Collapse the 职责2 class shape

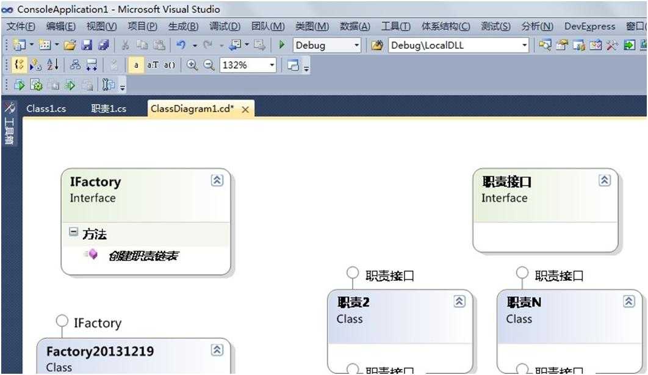(x=459, y=302)
